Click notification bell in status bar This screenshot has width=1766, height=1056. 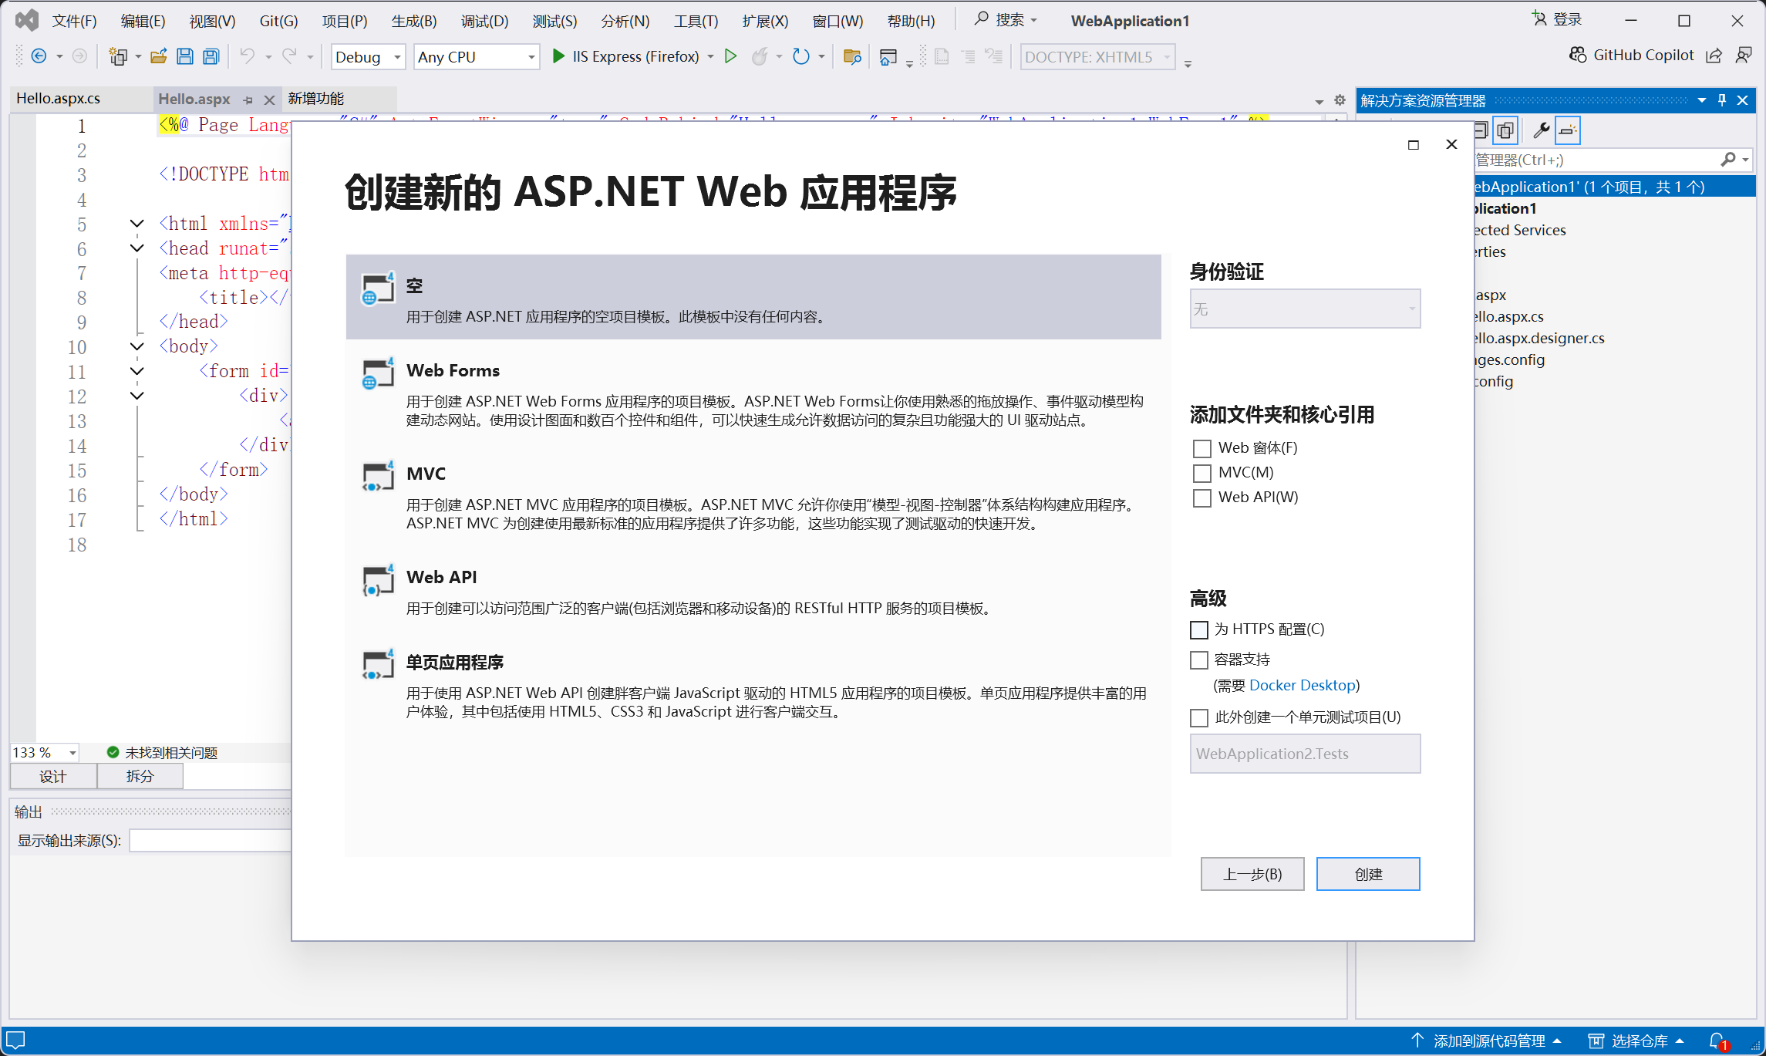tap(1717, 1041)
